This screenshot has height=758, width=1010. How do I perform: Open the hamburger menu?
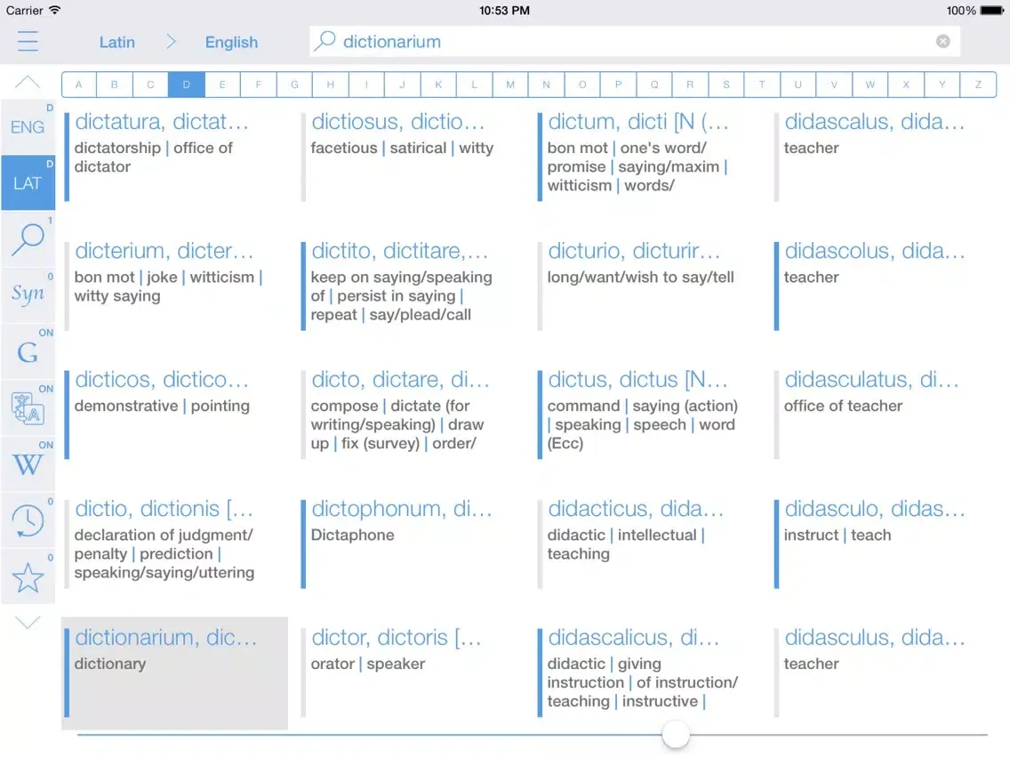pyautogui.click(x=28, y=41)
